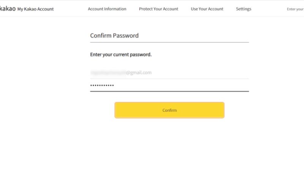The image size is (304, 190).
Task: Click the blank area below the Confirm button
Action: coord(169,151)
